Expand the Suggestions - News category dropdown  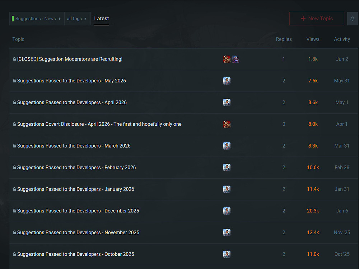point(37,19)
